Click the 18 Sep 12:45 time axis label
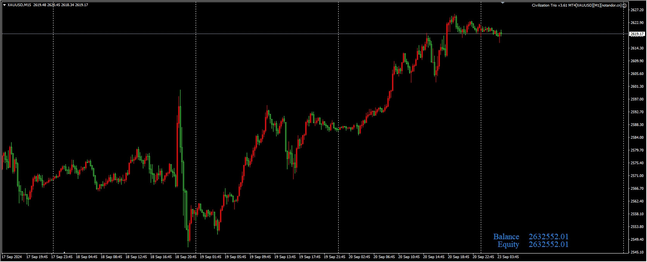The width and height of the screenshot is (647, 262). (136, 257)
